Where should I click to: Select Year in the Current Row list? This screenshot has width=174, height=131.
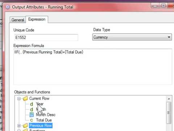tap(40, 104)
